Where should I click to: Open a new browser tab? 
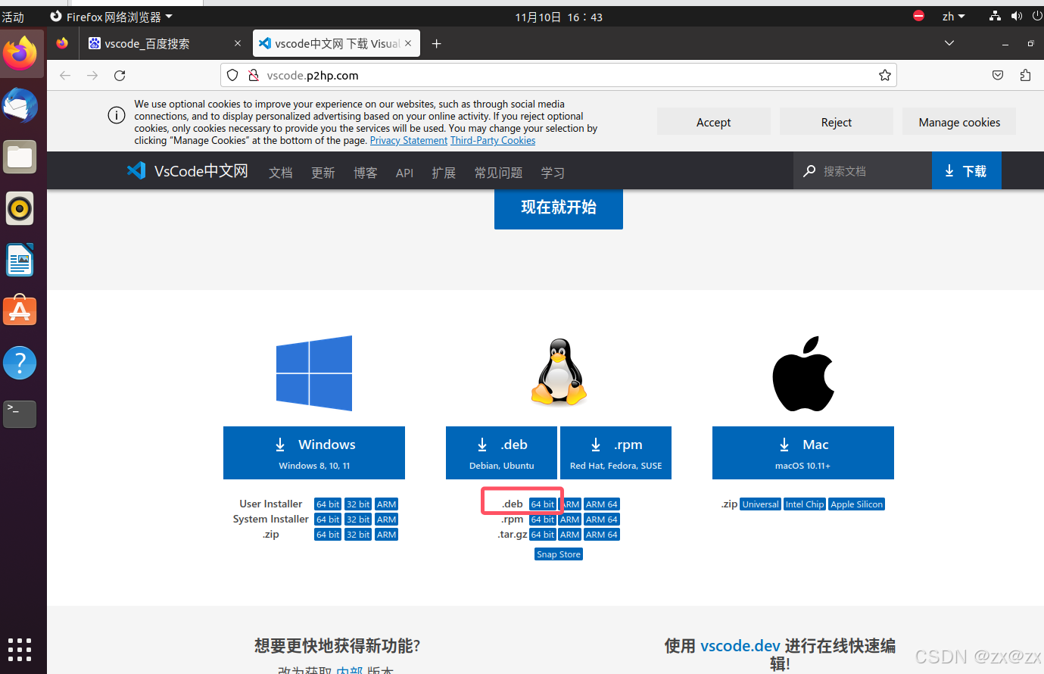coord(436,44)
